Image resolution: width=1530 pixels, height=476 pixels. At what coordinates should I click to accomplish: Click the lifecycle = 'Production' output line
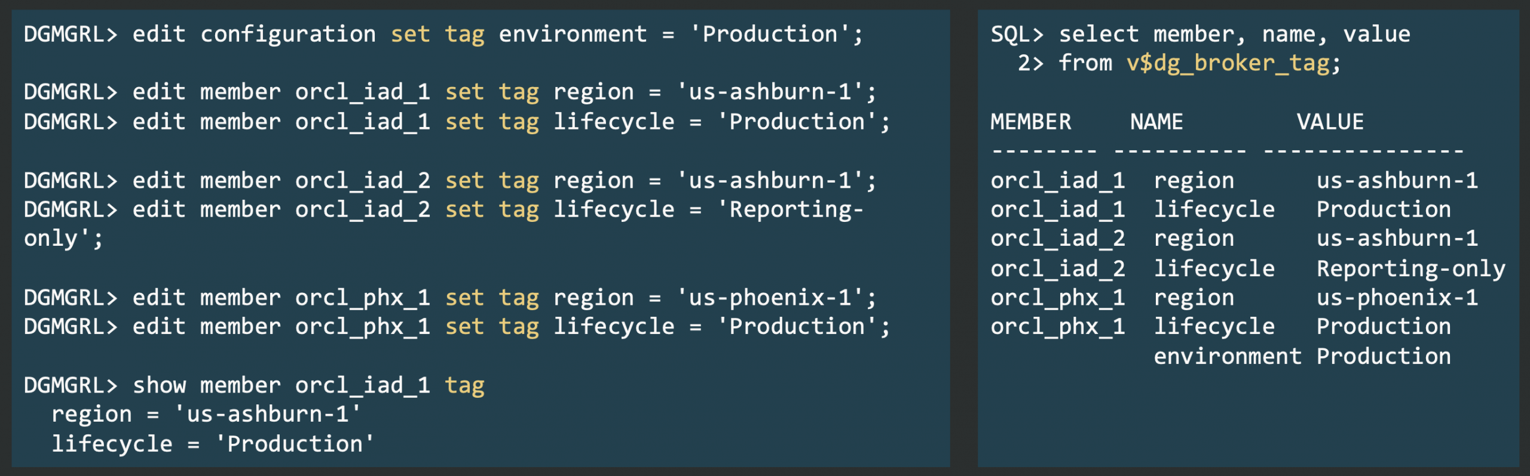[x=213, y=444]
